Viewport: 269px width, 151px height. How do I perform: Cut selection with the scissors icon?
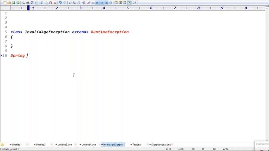[42, 3]
